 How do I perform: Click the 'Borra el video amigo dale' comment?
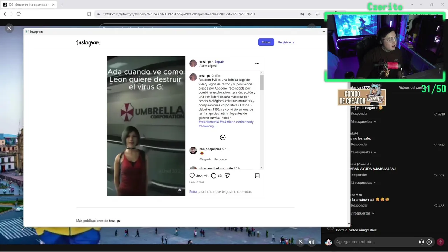356,230
